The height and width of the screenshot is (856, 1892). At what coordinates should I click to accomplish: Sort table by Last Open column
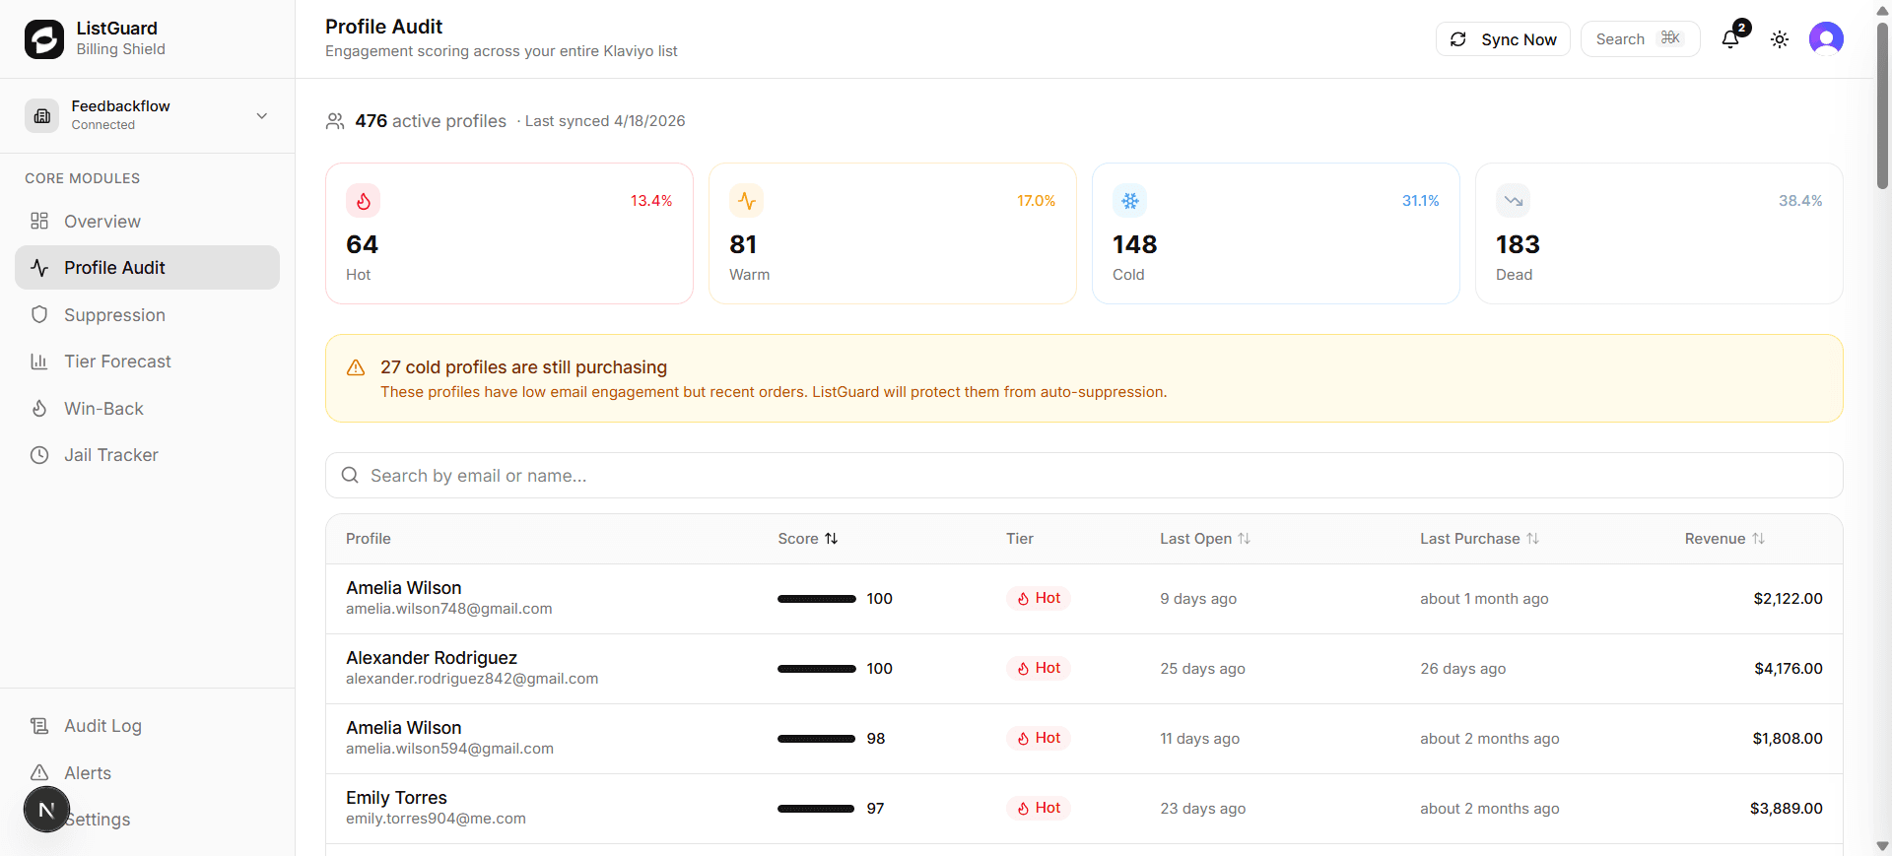click(x=1204, y=539)
